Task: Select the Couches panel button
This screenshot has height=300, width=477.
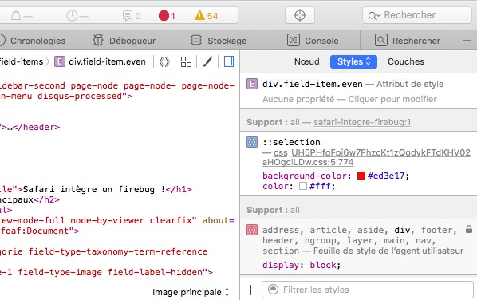Action: (406, 61)
